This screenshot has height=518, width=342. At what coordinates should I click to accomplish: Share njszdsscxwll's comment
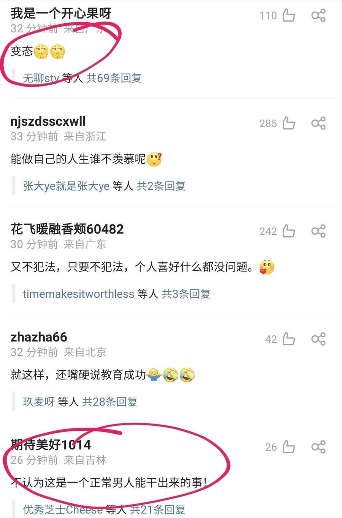click(x=318, y=123)
